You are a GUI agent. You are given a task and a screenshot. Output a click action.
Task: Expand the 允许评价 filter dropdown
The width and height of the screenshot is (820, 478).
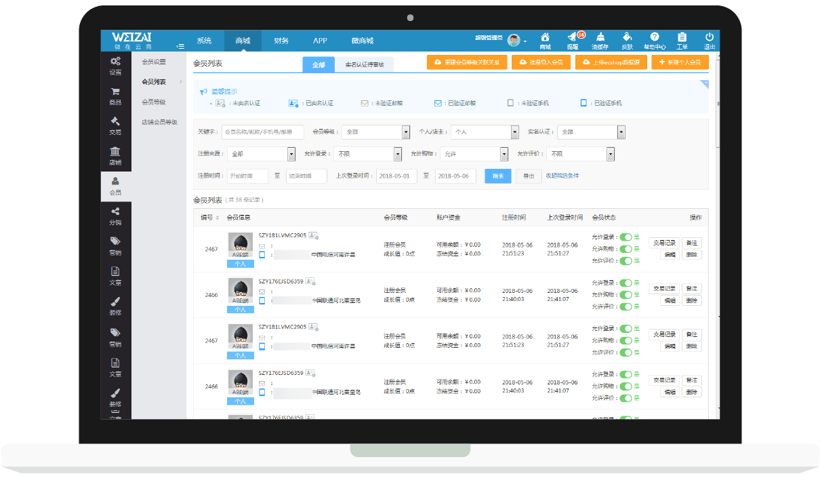(581, 154)
